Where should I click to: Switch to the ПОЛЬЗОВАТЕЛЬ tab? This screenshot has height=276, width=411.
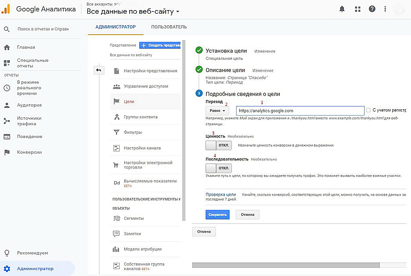click(169, 27)
